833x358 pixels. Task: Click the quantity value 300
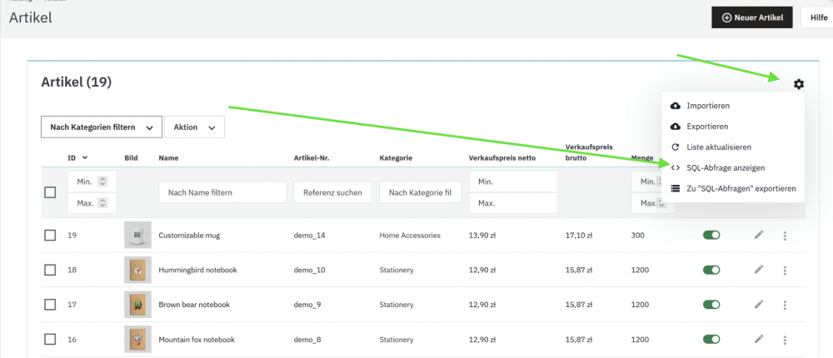tap(638, 236)
